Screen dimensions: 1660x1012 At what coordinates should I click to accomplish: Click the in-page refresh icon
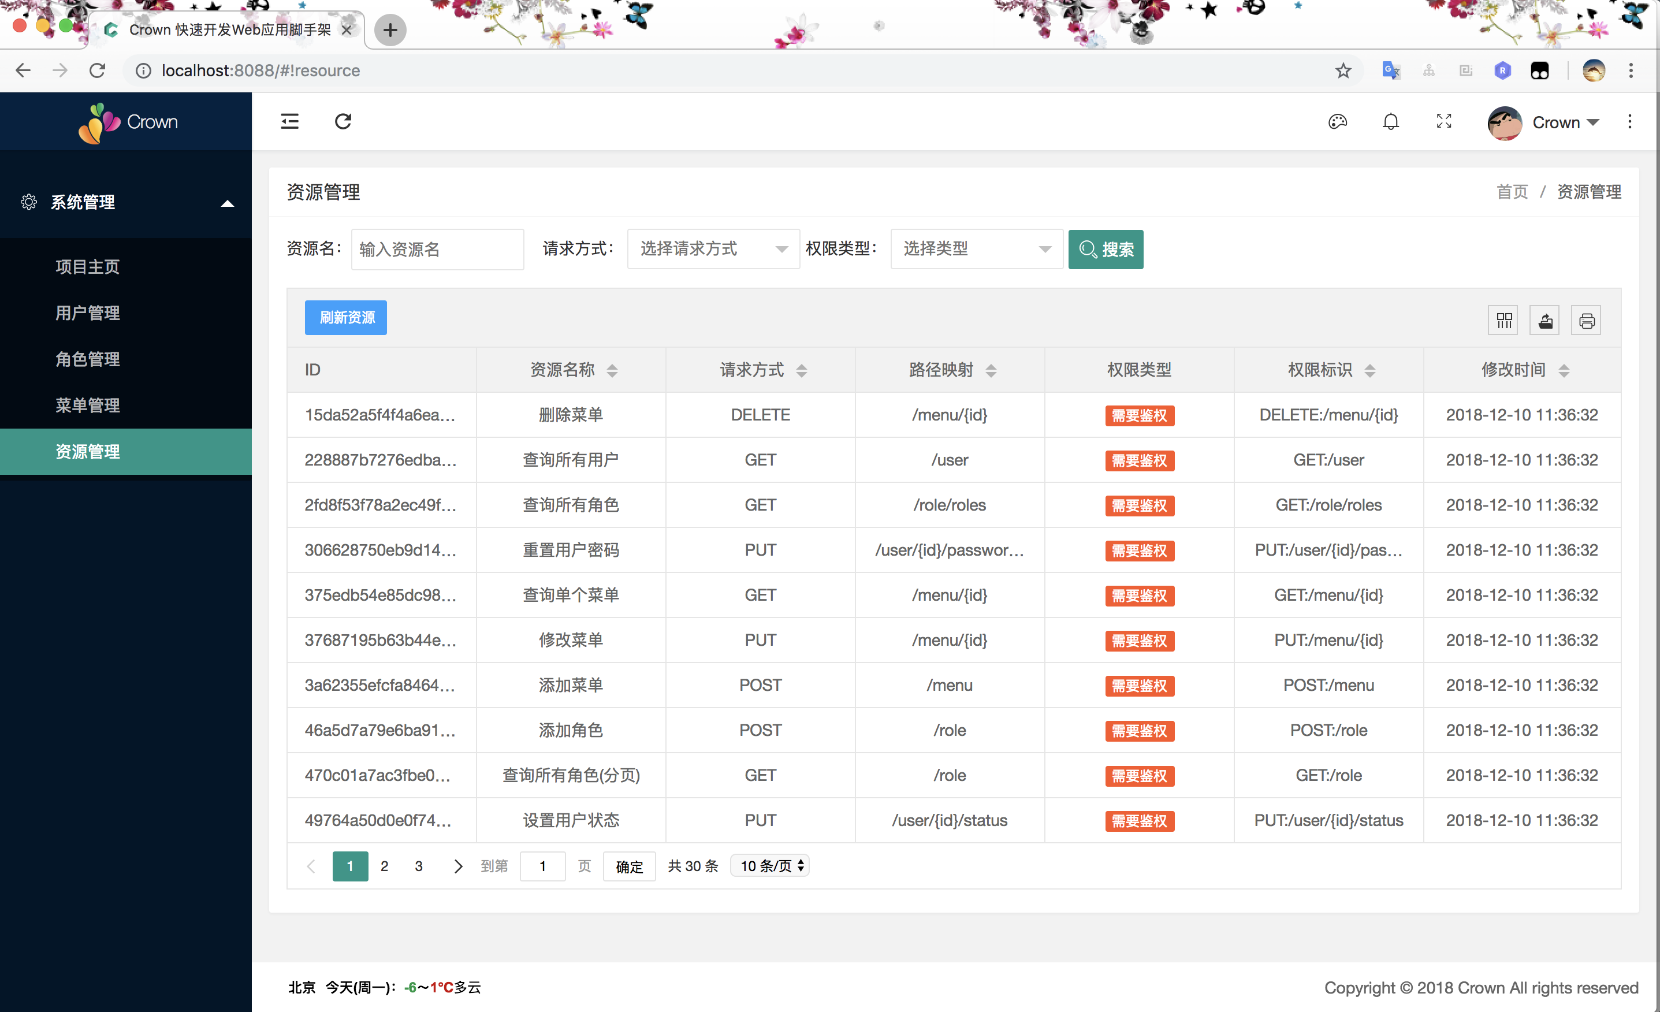[x=343, y=121]
